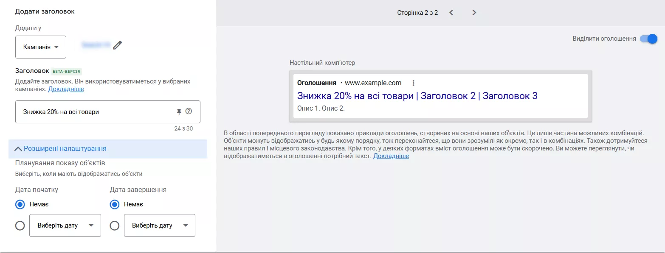Select 'Немає' under Дата завершення
665x253 pixels.
click(x=114, y=205)
